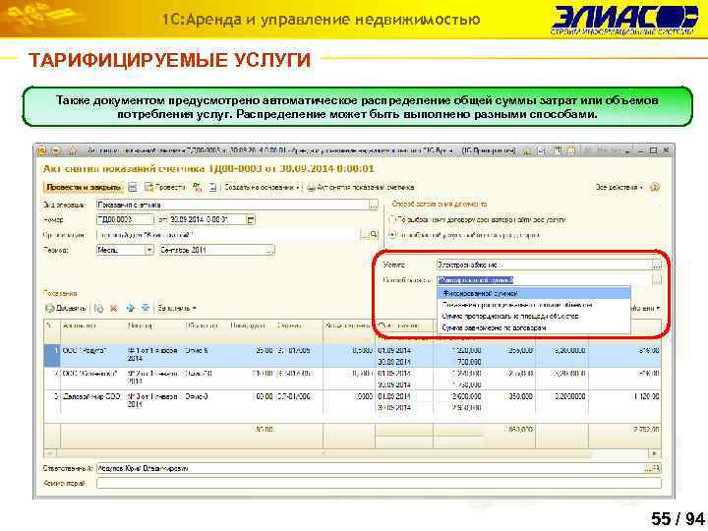Click the help icon beside Все действия
The image size is (708, 531).
[655, 187]
